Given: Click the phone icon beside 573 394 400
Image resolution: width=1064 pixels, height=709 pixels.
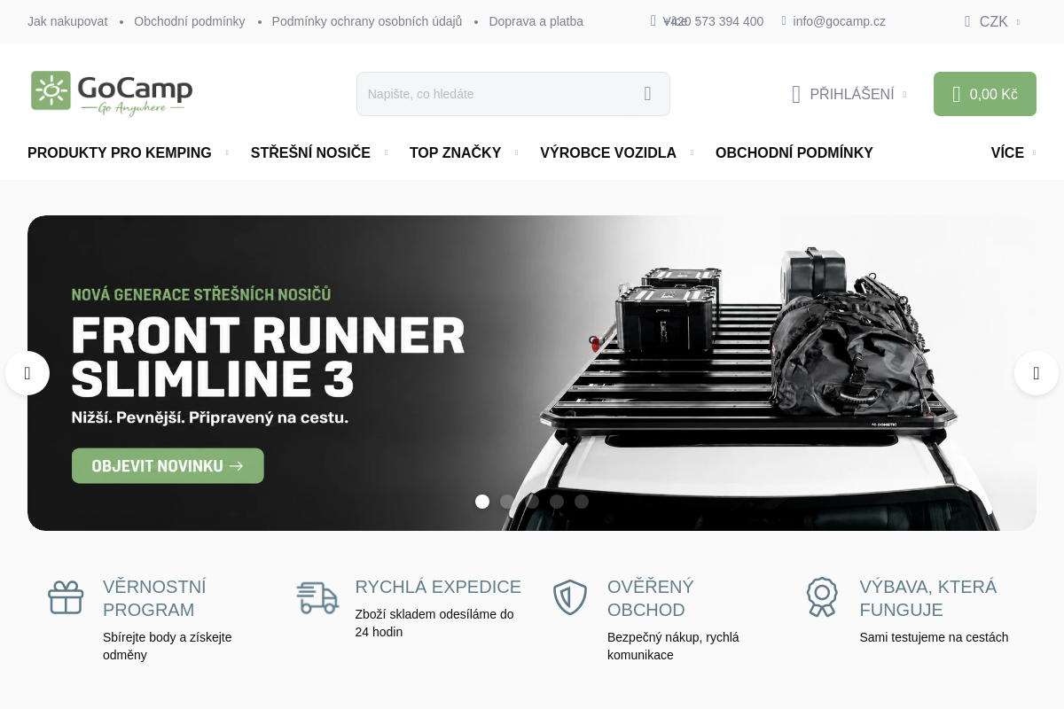Looking at the screenshot, I should [x=653, y=21].
